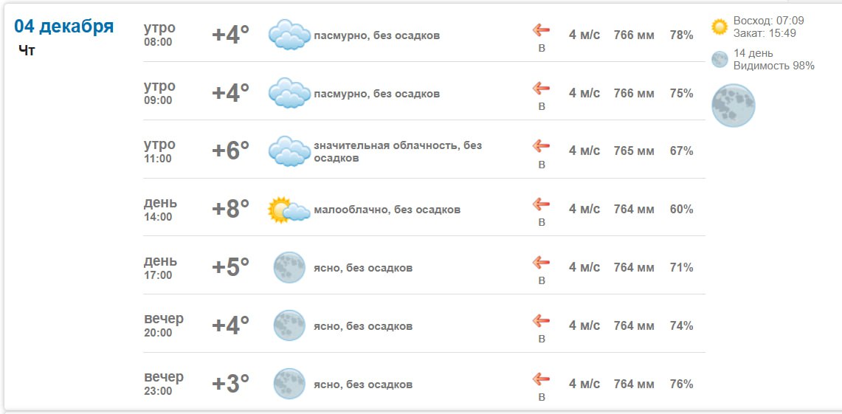
Task: Click the large moon phase image
Action: point(733,105)
